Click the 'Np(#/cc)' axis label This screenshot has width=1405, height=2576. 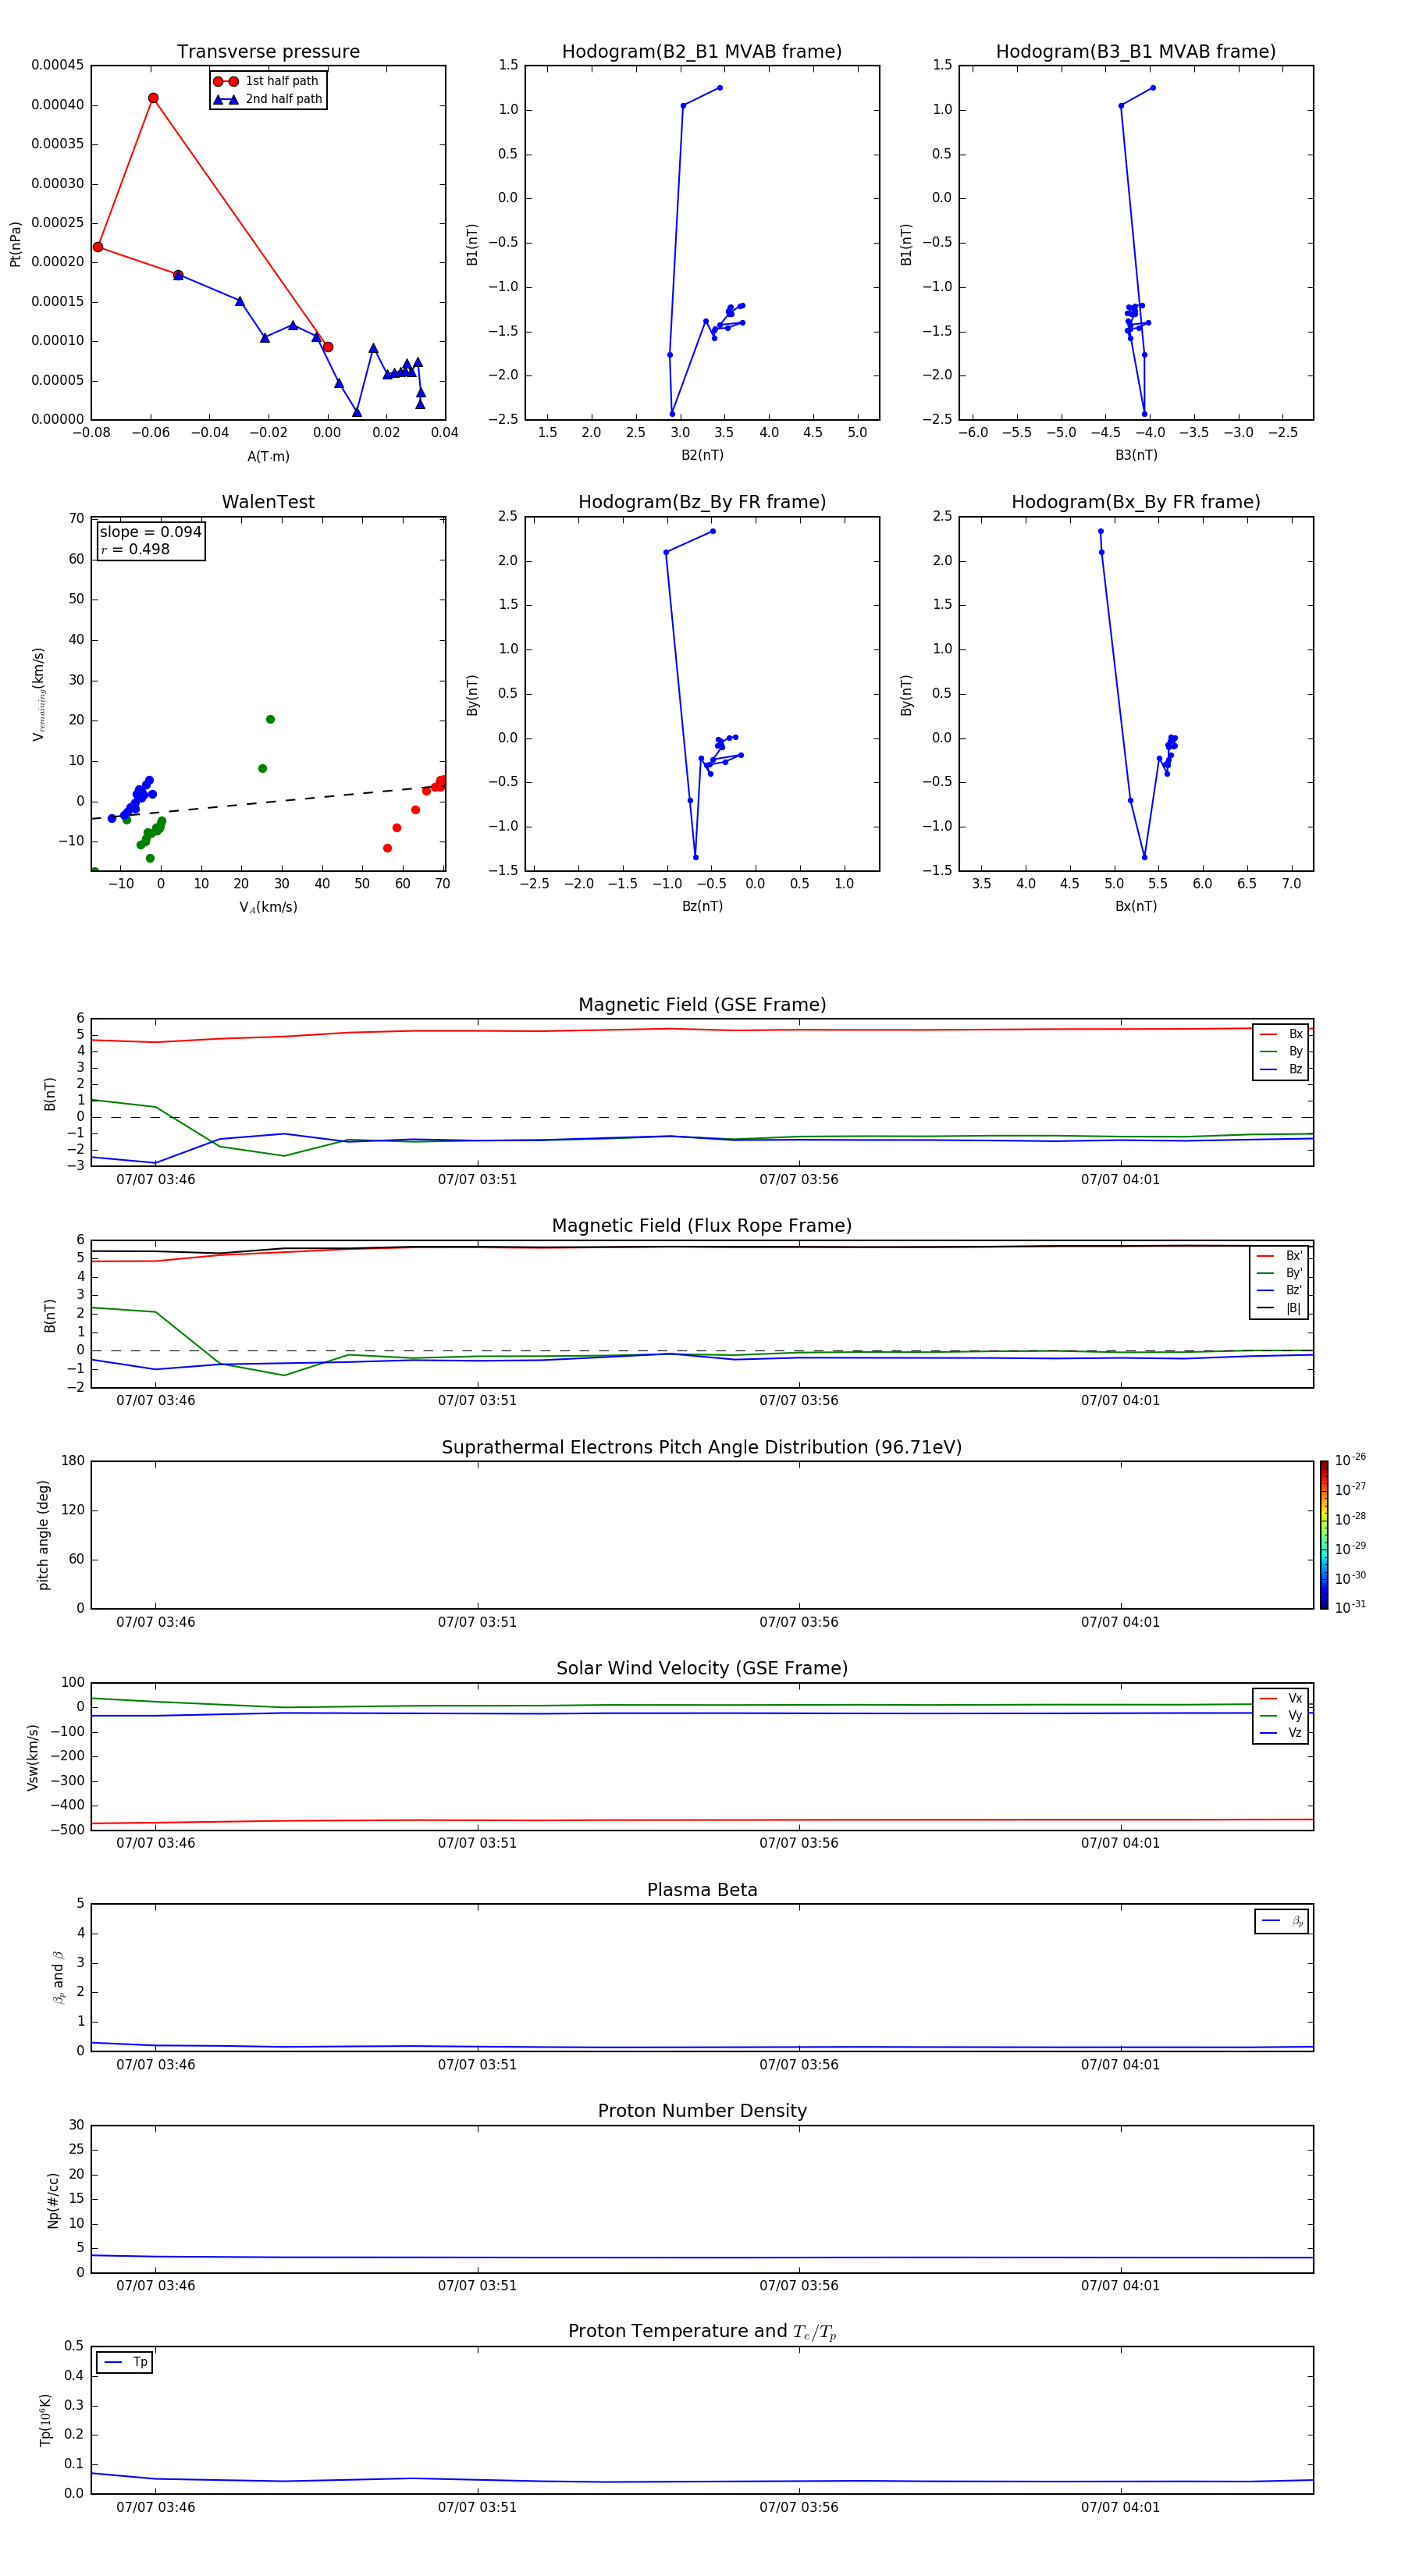pyautogui.click(x=53, y=2200)
